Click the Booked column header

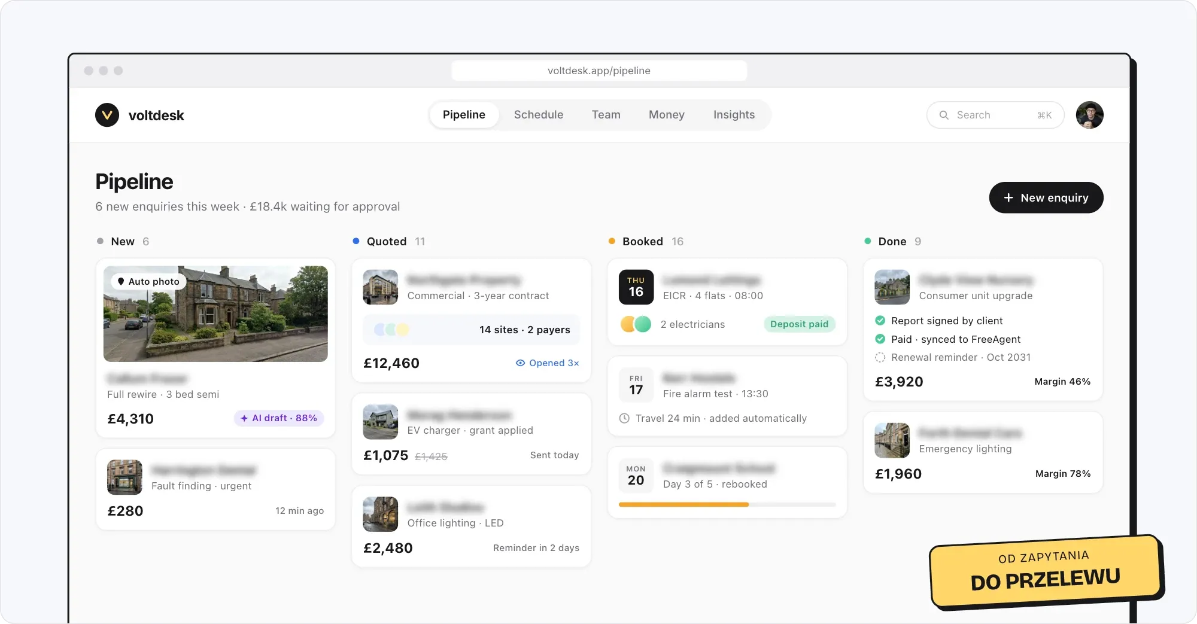pos(646,242)
